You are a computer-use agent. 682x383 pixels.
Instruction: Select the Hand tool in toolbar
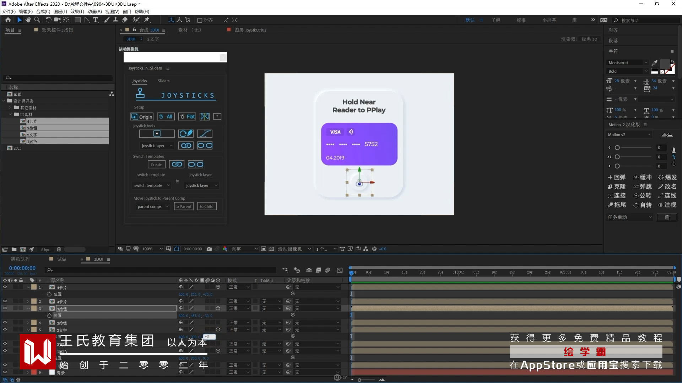28,20
